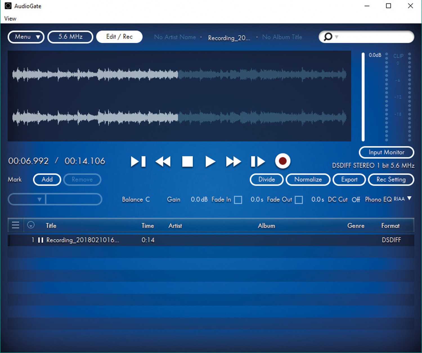
Task: Switch to Edit / Rec mode
Action: point(119,37)
